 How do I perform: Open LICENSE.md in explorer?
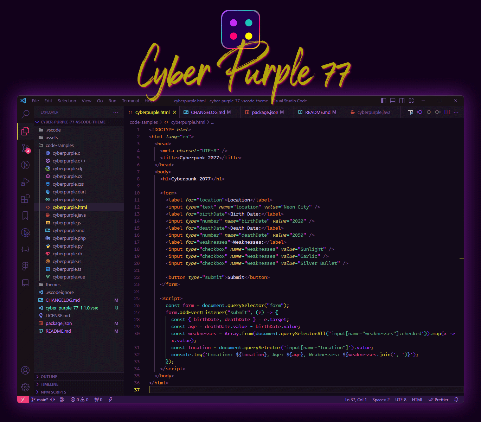coord(79,315)
